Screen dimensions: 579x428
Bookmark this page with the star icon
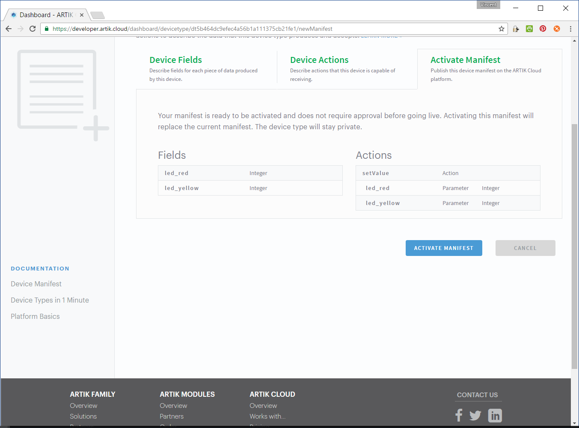click(501, 28)
